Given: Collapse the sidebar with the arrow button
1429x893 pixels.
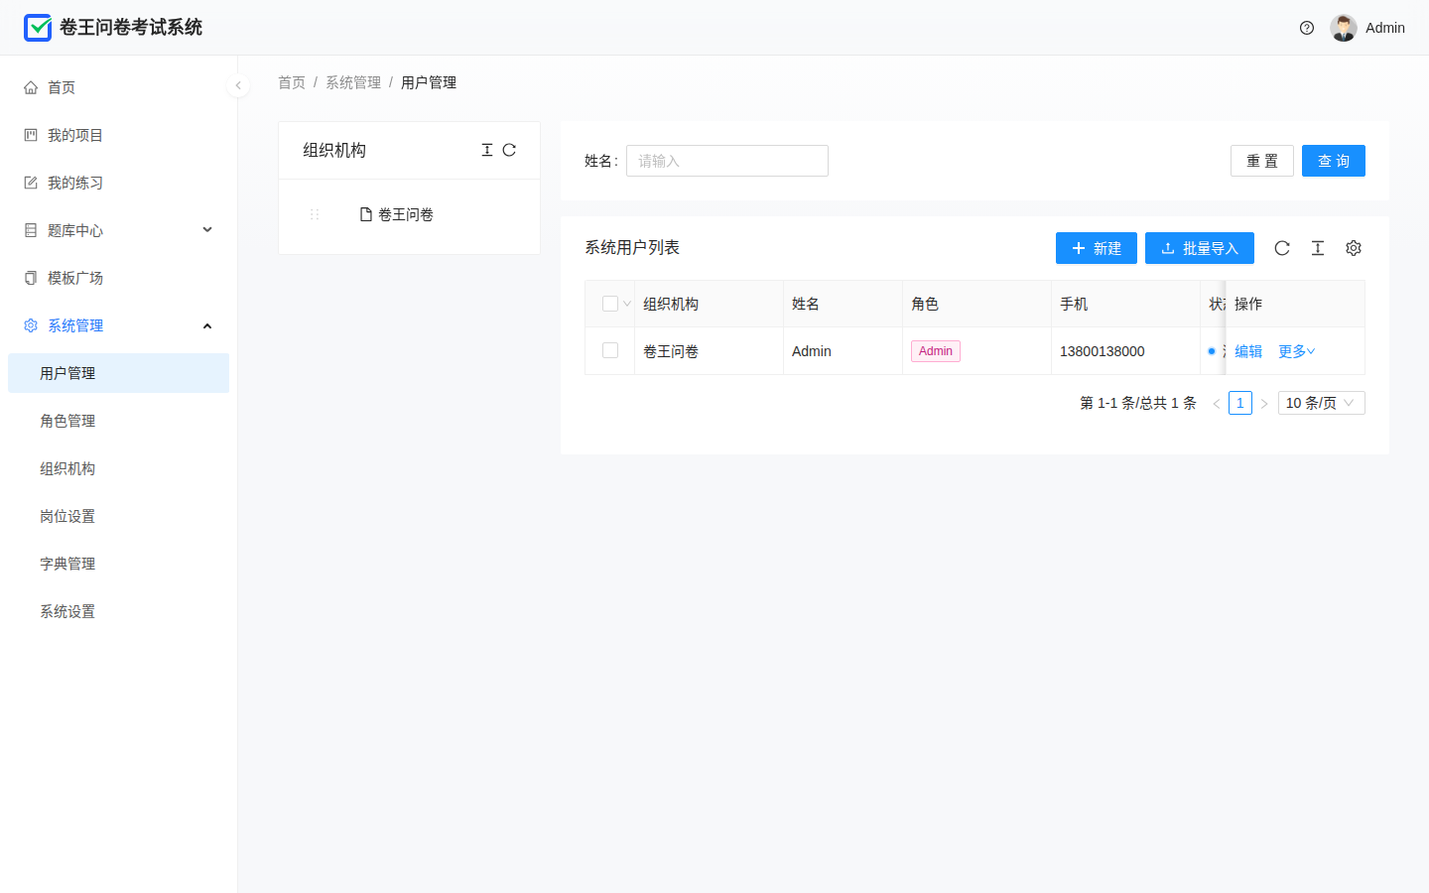Looking at the screenshot, I should [238, 85].
